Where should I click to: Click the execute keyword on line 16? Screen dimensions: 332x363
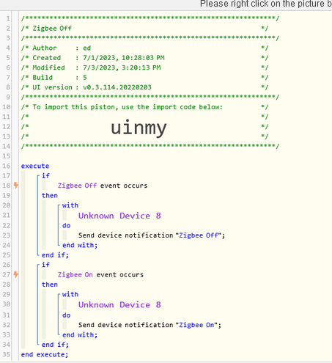click(x=35, y=166)
